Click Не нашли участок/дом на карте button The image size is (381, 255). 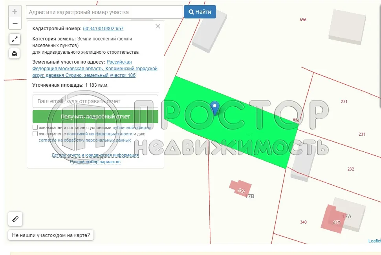tap(51, 235)
